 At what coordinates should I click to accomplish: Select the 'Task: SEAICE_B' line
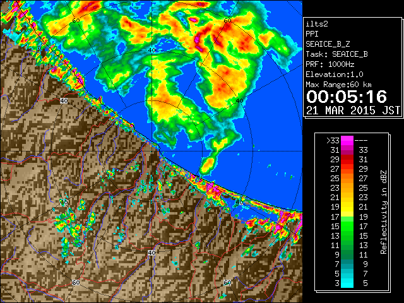click(x=336, y=54)
